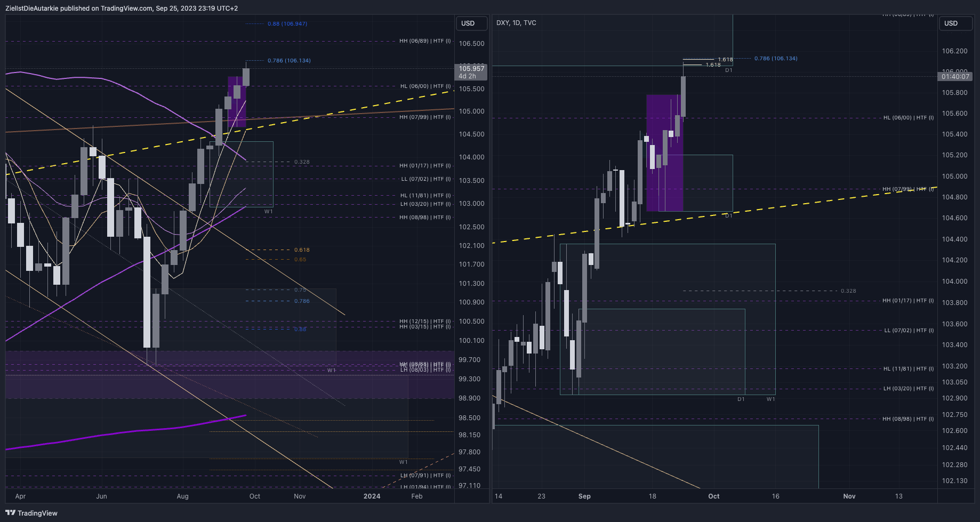Screen dimensions: 980x522
Task: Select HL (06/00) | HTF label on left chart
Action: pos(425,86)
